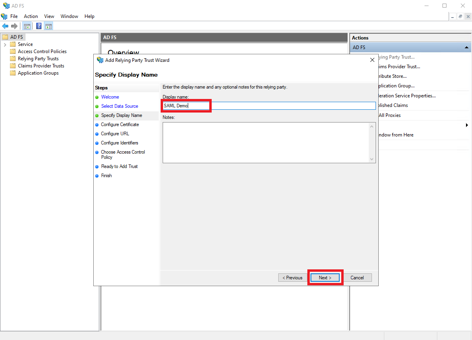
Task: Click the blue Back arrow in toolbar
Action: coord(5,26)
